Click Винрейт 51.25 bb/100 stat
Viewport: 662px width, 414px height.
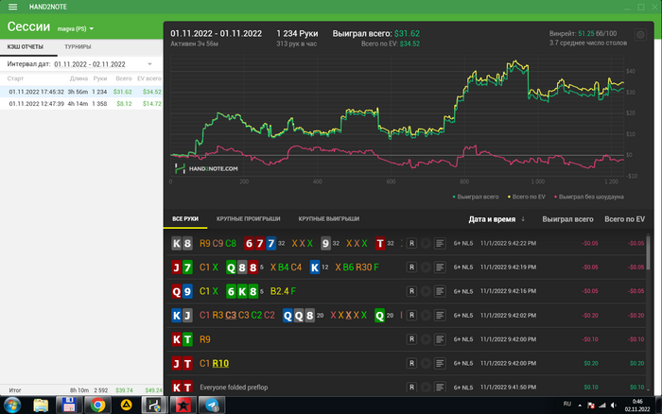583,33
